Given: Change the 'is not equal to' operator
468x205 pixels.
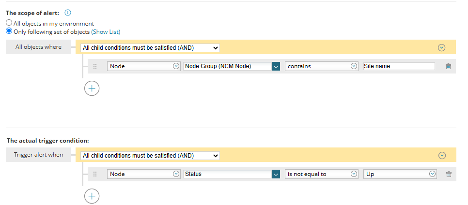Looking at the screenshot, I should (x=322, y=174).
